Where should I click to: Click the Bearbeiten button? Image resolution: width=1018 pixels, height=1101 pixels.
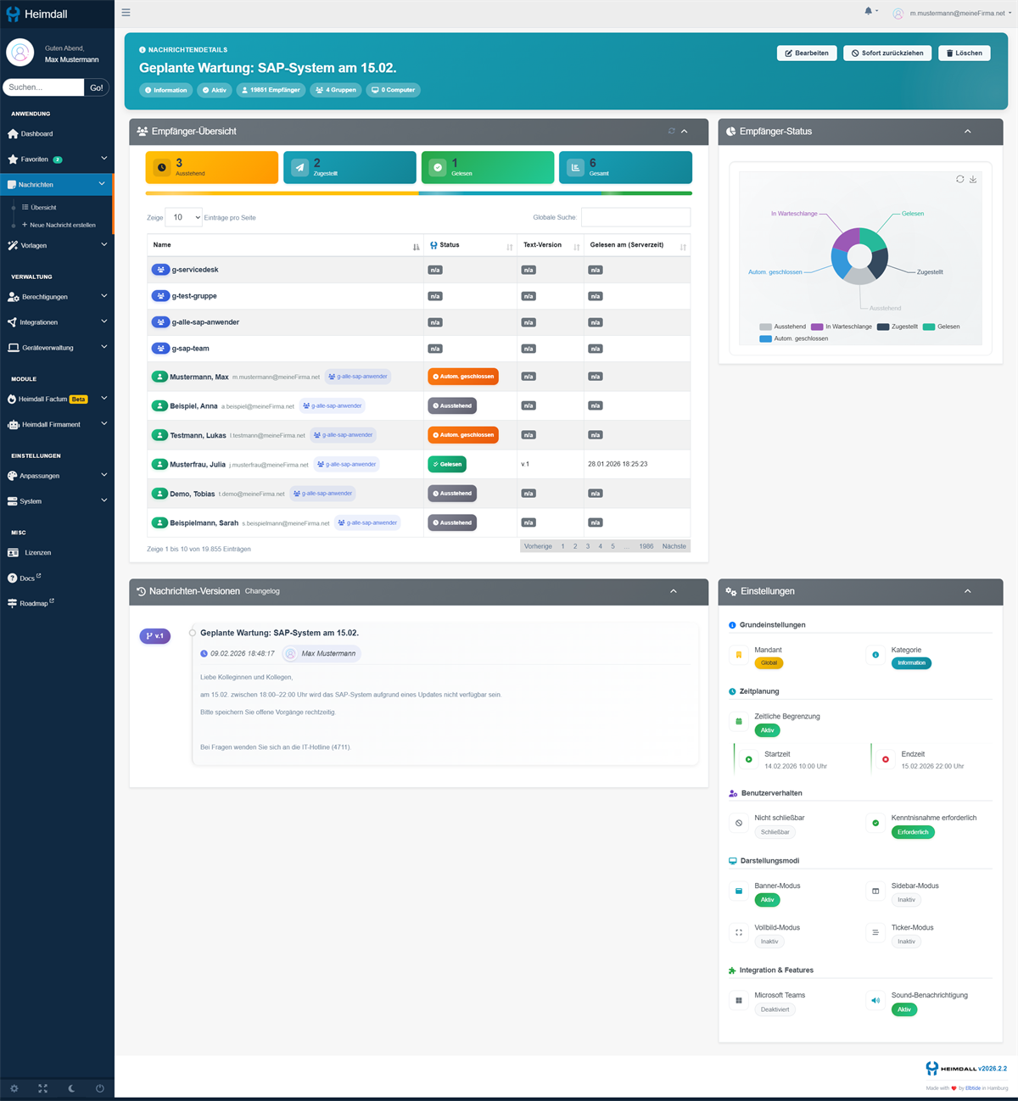pos(807,53)
